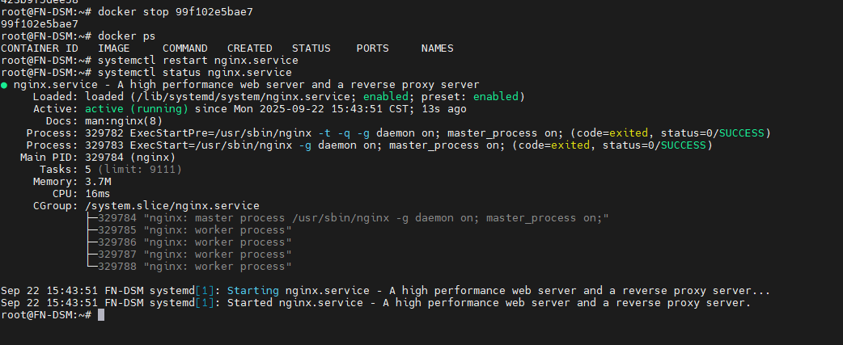Click the Memory 3.7M value
Image resolution: width=843 pixels, height=345 pixels.
pyautogui.click(x=100, y=182)
